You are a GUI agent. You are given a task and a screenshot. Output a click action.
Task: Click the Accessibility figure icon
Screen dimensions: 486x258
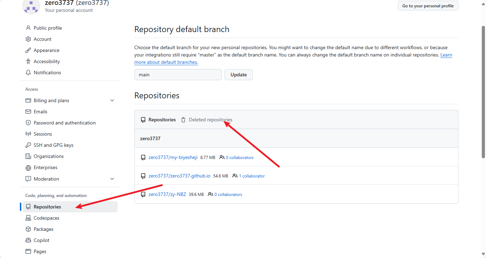(x=28, y=61)
